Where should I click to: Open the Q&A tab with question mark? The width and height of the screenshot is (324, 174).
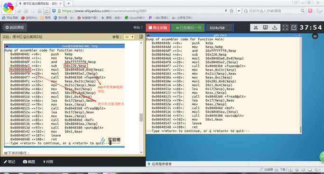coord(48,162)
